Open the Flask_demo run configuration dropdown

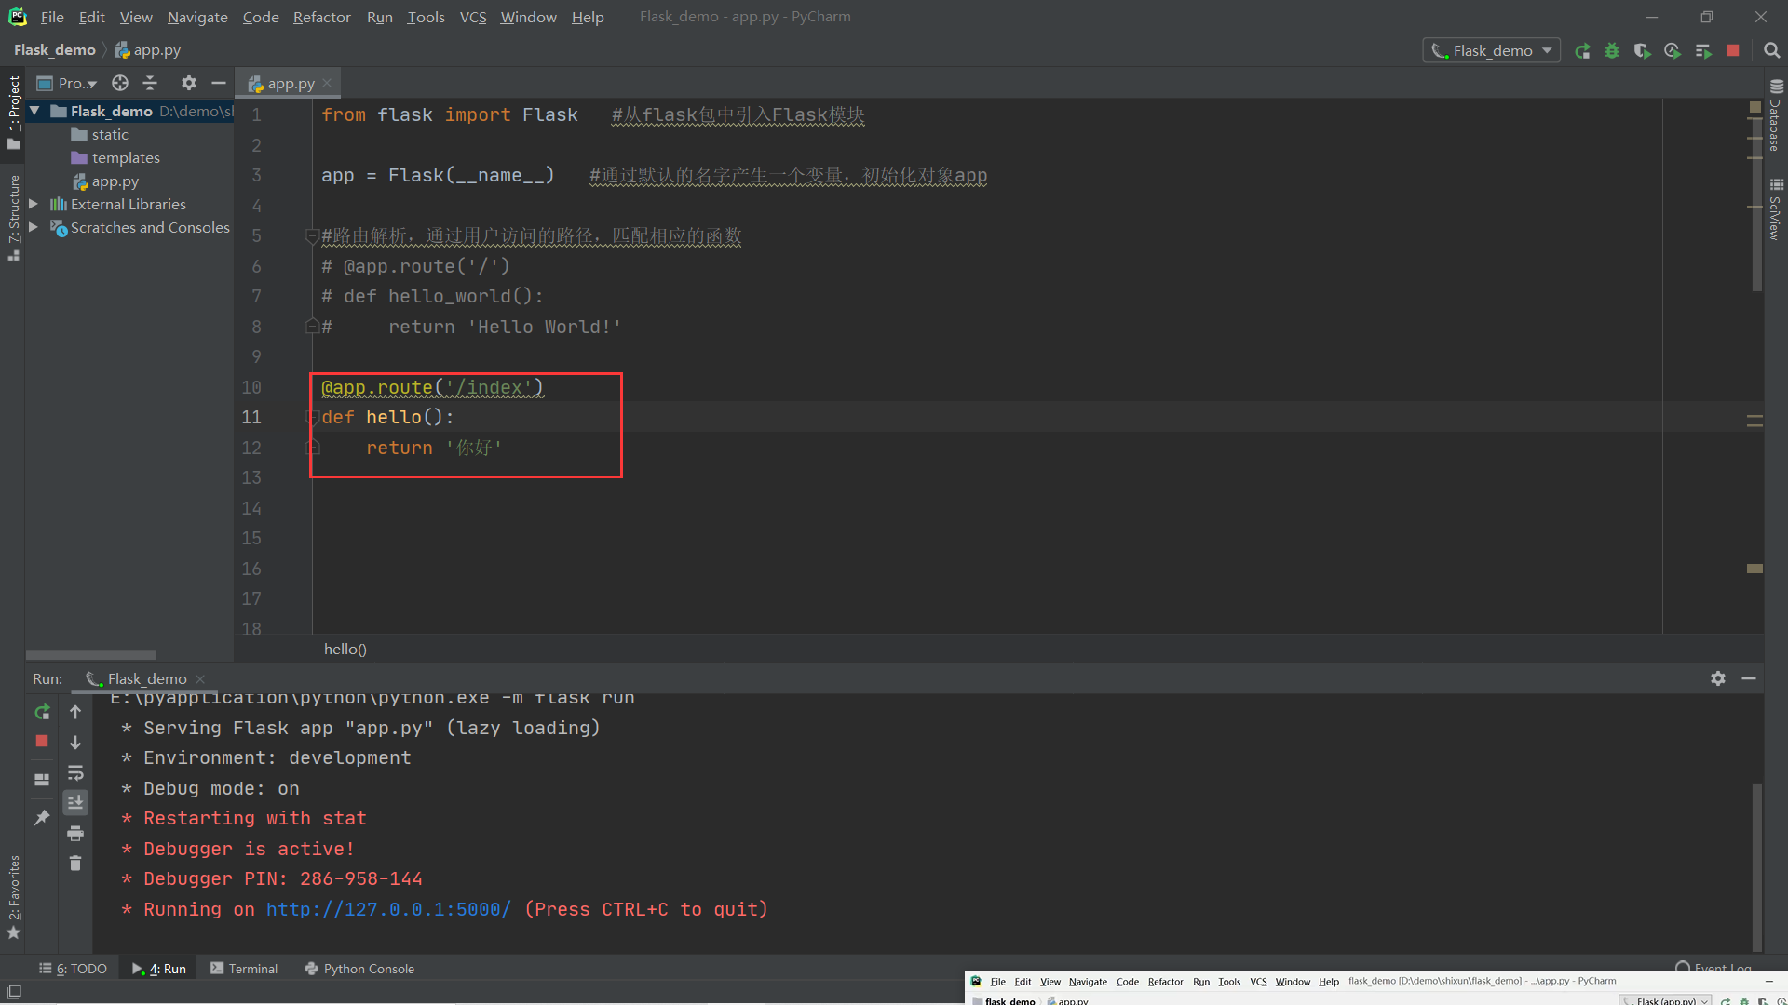1493,51
